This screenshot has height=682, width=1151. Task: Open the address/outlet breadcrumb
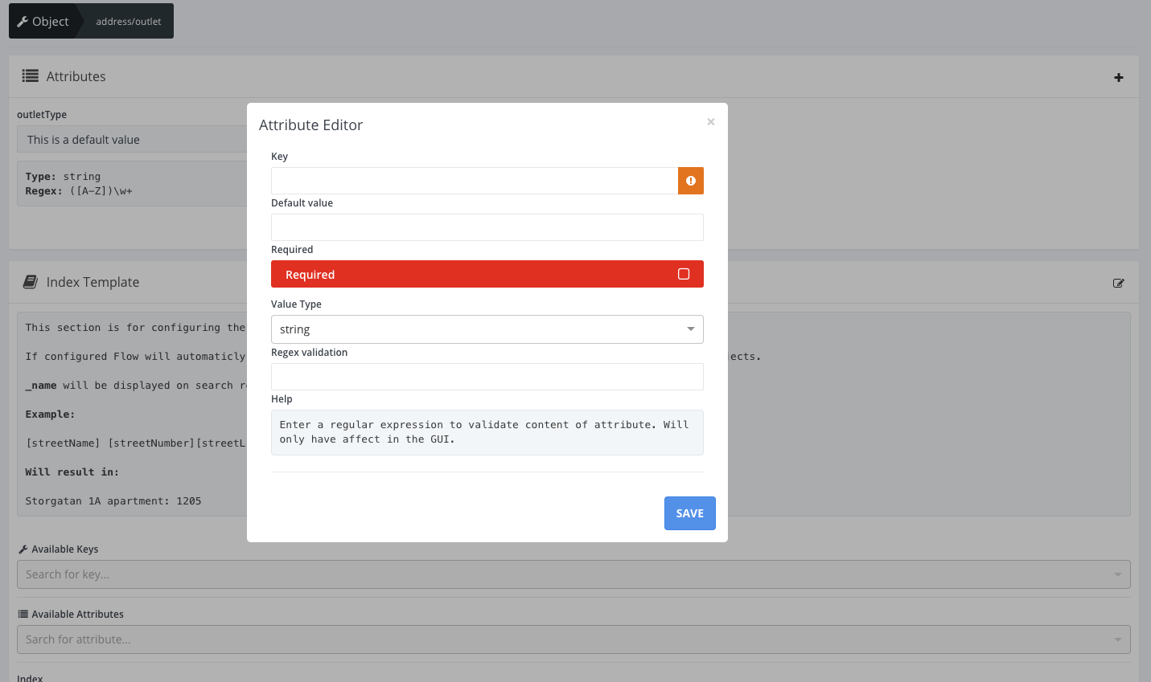129,22
